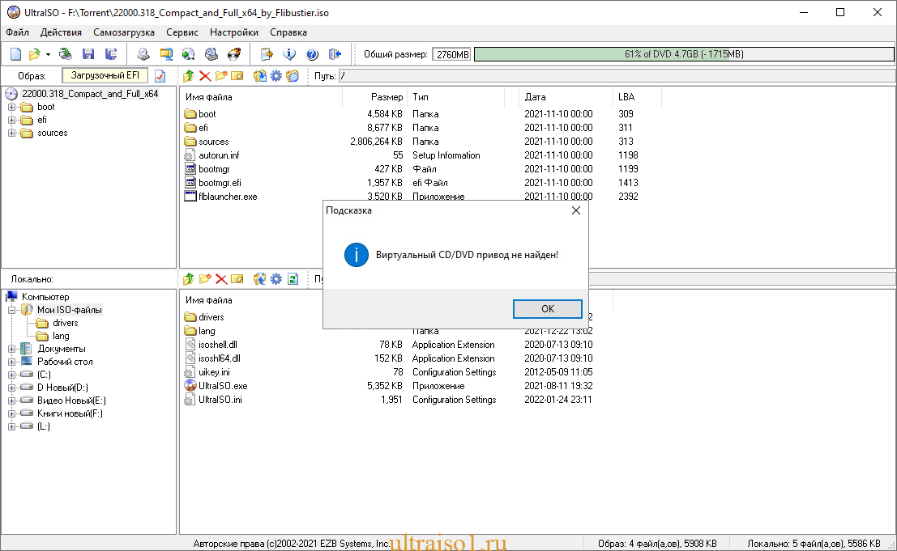Collapse the Мои ISO-файлы tree node

(x=12, y=310)
